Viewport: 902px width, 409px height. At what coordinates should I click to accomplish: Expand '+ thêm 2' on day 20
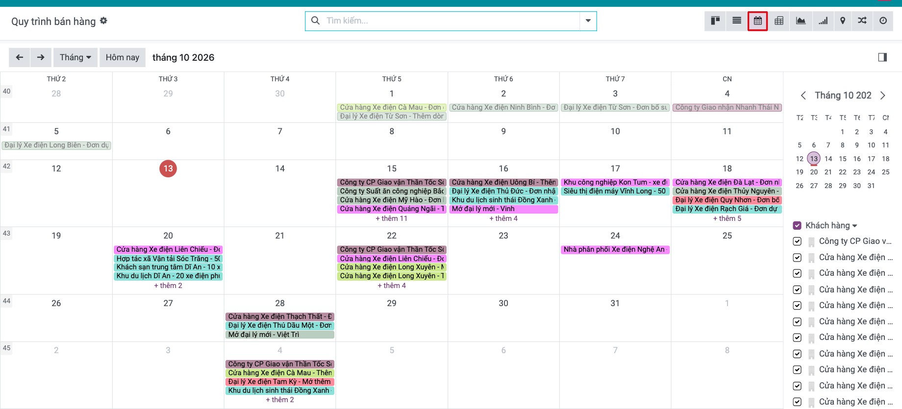pyautogui.click(x=168, y=286)
